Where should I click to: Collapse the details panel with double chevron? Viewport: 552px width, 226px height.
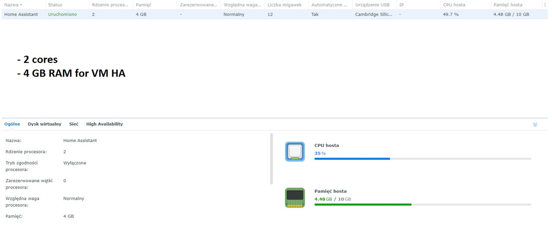[x=535, y=124]
